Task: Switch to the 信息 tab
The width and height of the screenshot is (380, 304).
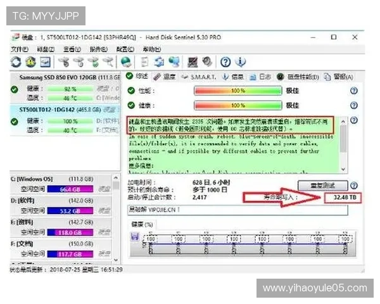Action: (233, 77)
